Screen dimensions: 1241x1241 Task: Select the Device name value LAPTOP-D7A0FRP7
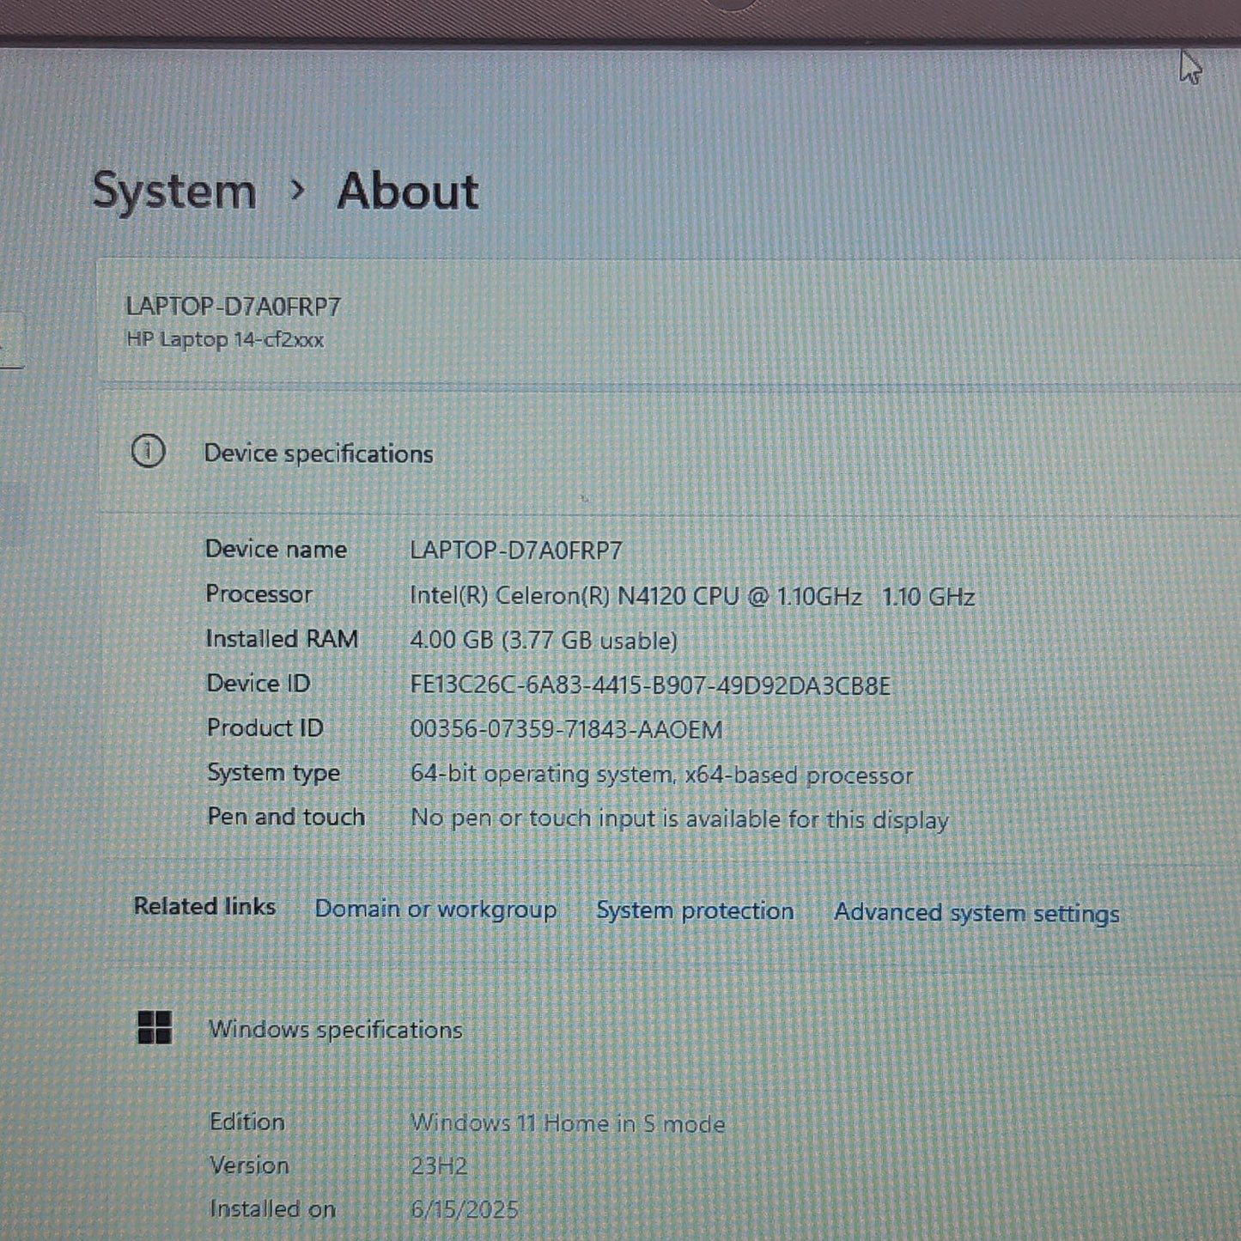coord(516,551)
